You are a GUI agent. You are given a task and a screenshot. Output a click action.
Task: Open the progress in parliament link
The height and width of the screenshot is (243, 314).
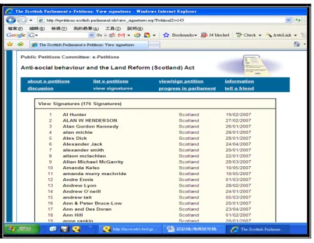point(187,88)
